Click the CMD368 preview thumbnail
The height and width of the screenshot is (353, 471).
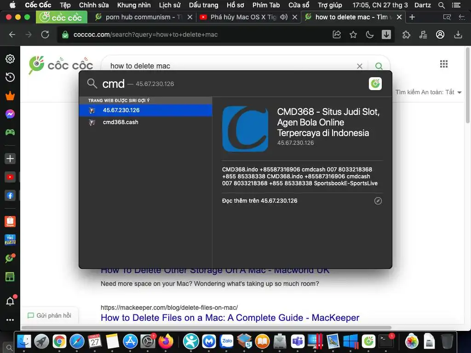pos(245,129)
